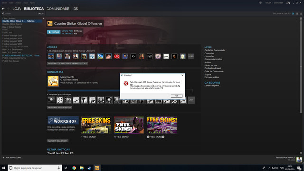Viewport: 304px width, 171px height.
Task: Click the JOGAR play button
Action: pos(54,32)
